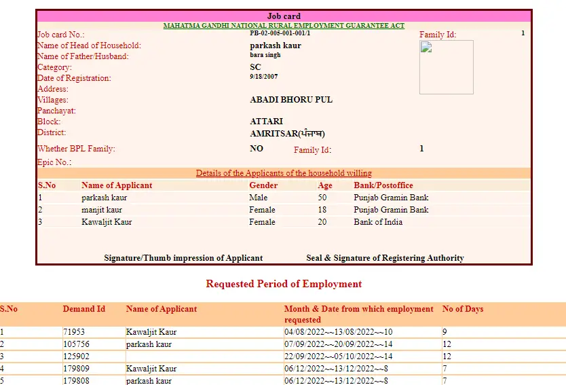
Task: Click the Demand Id column header
Action: coord(83,309)
